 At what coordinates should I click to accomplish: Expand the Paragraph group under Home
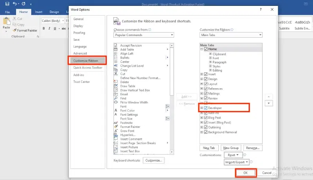210,62
